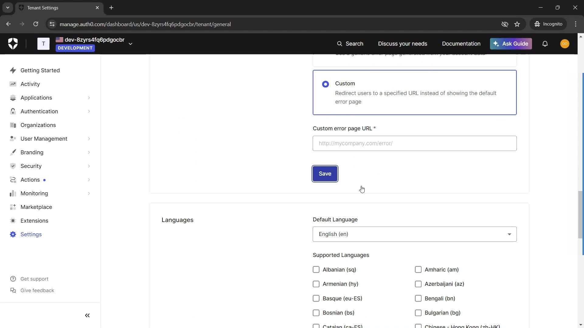
Task: Focus the Custom error page URL field
Action: pyautogui.click(x=415, y=143)
